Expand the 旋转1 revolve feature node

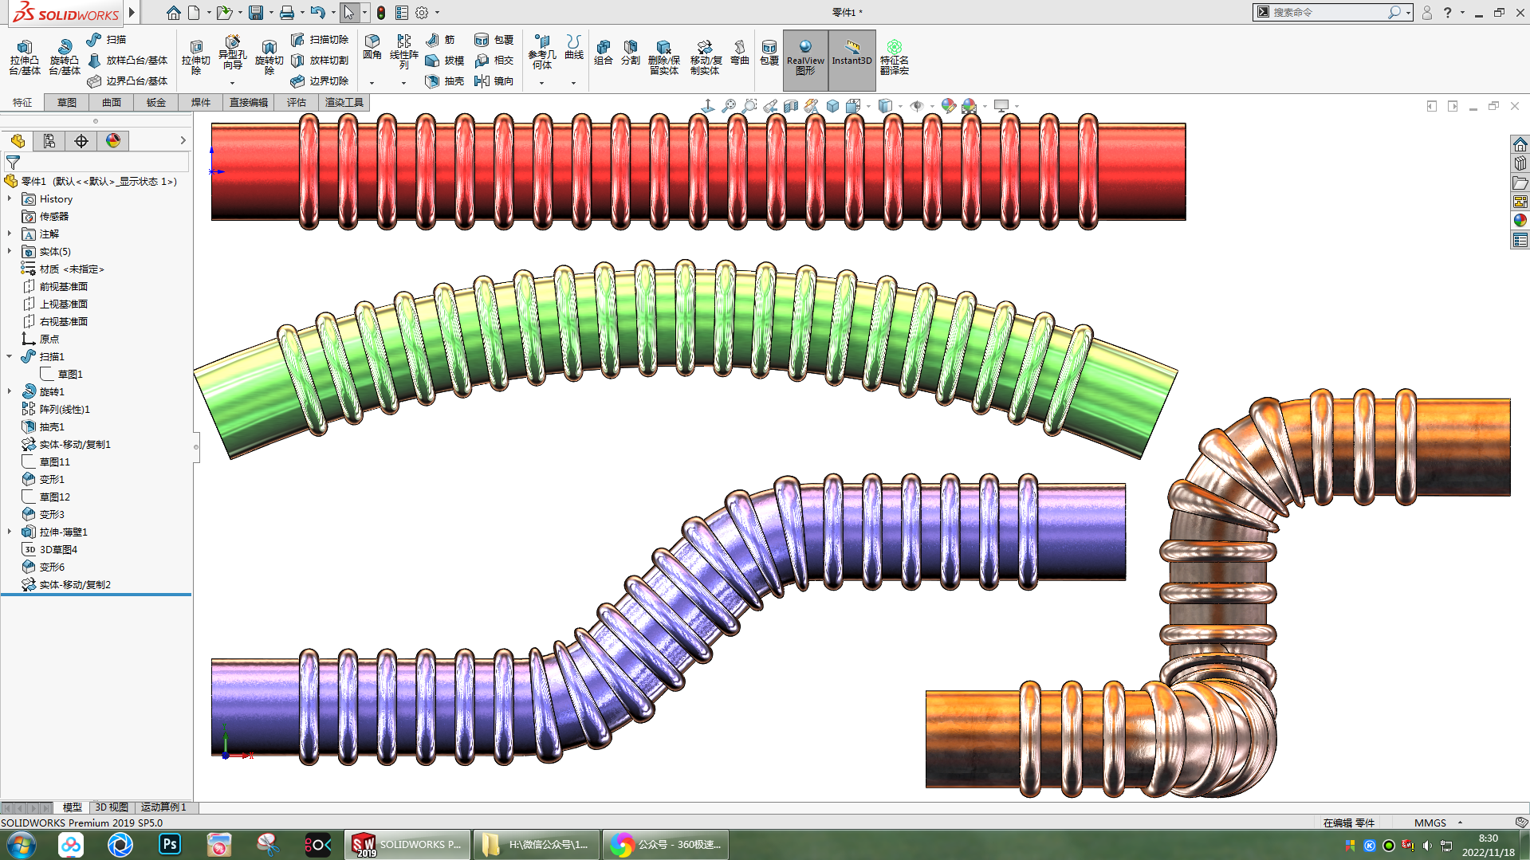click(x=10, y=391)
